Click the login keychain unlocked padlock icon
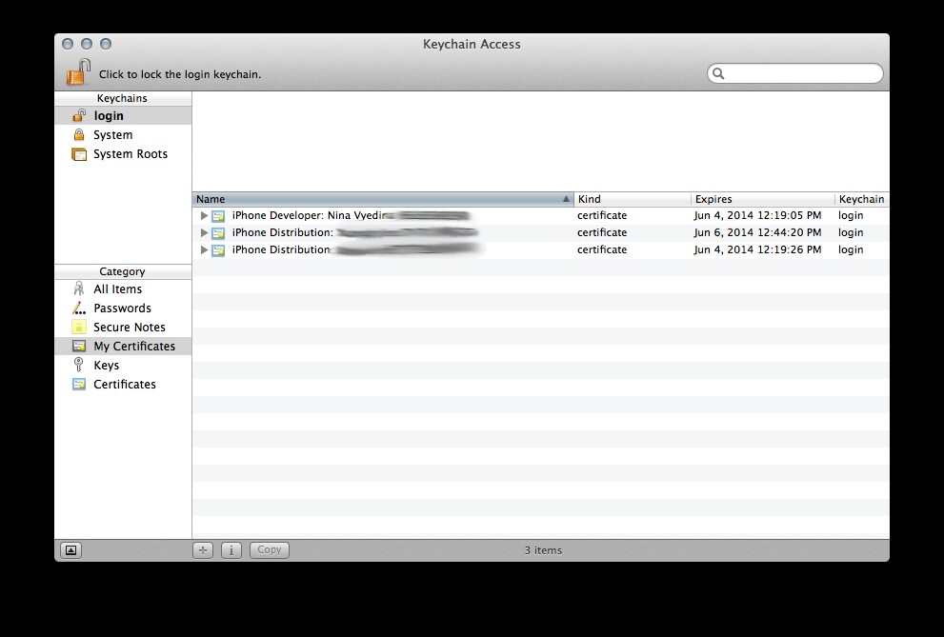The image size is (944, 637). [79, 115]
